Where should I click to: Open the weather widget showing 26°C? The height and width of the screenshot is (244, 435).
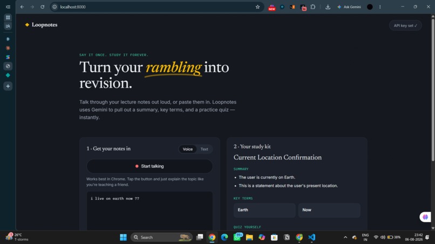coord(17,237)
